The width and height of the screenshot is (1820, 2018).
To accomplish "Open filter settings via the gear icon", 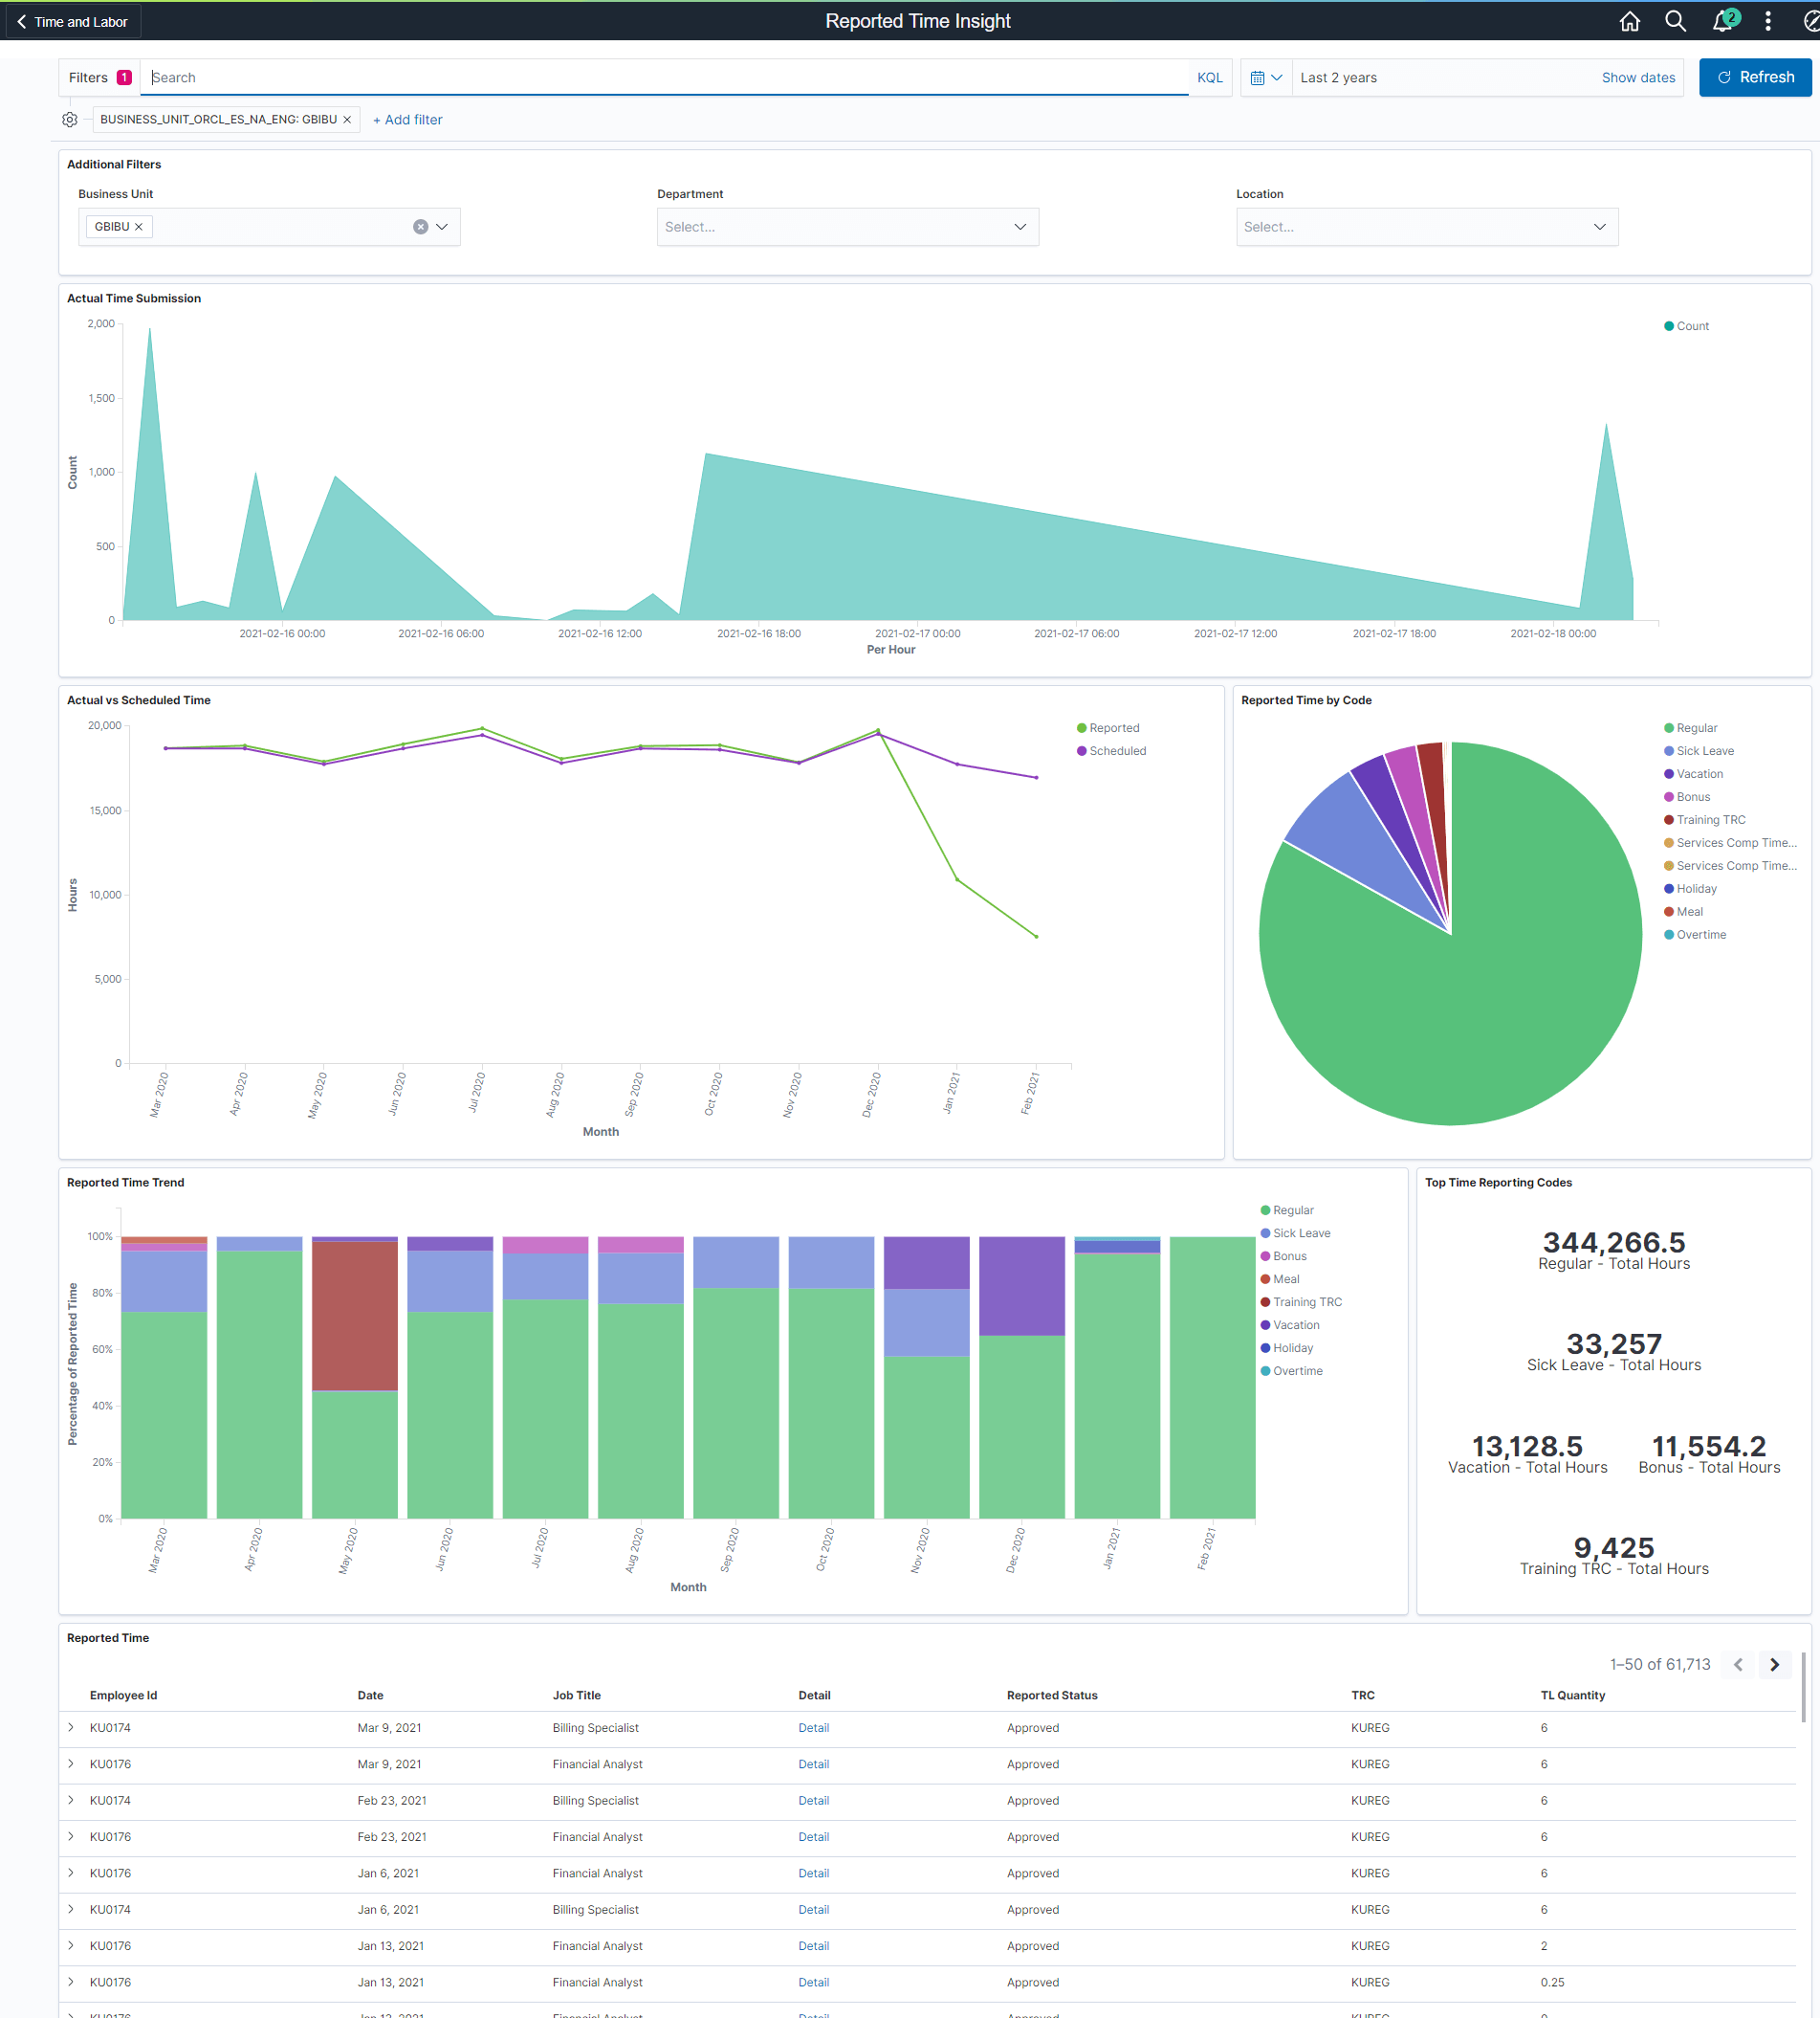I will pyautogui.click(x=69, y=119).
